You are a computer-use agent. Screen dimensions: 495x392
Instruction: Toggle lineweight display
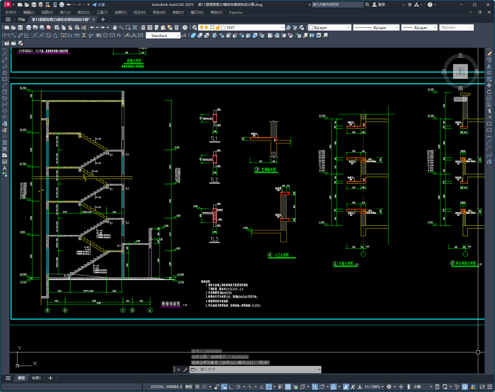click(280, 387)
